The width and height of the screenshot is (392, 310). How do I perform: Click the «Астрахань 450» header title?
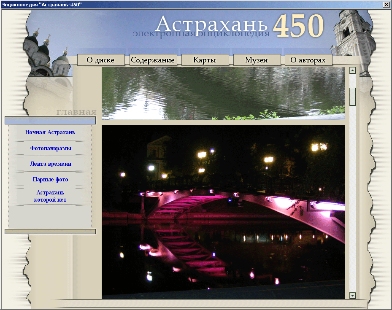(240, 26)
